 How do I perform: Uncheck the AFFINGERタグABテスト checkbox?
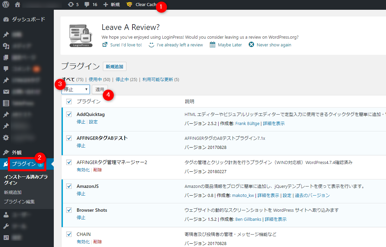pos(69,138)
